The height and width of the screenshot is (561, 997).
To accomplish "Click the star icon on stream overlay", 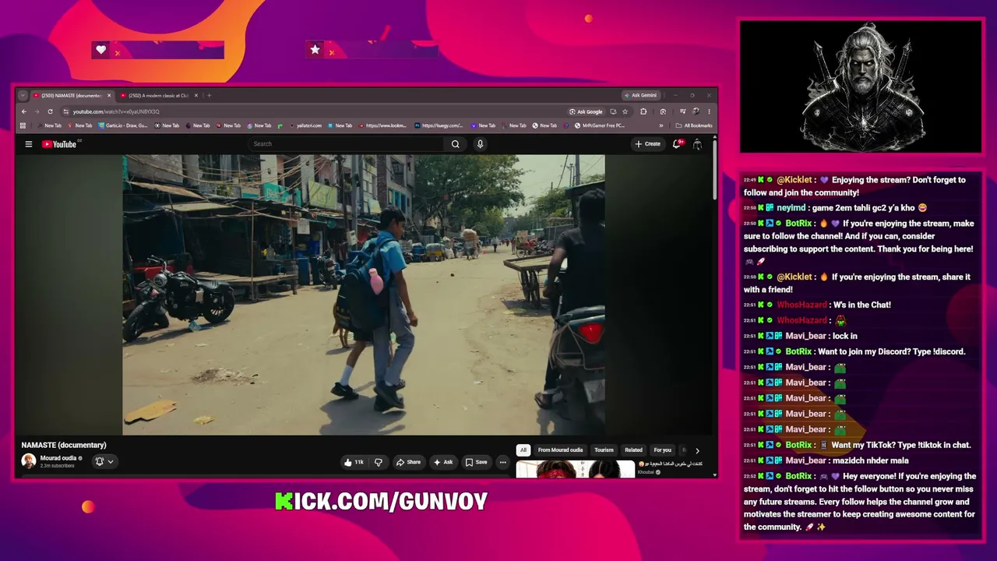I will point(315,50).
